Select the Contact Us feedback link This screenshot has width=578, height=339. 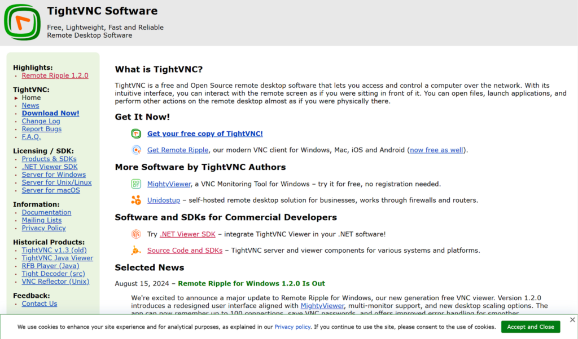point(40,304)
